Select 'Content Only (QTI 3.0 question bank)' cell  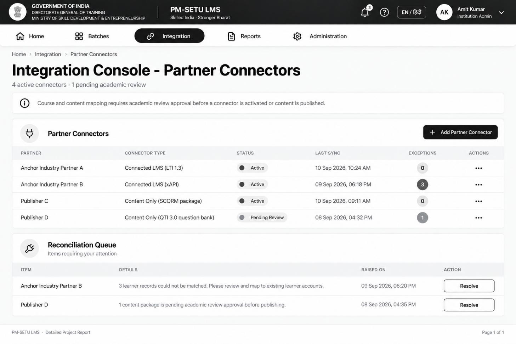(x=169, y=218)
